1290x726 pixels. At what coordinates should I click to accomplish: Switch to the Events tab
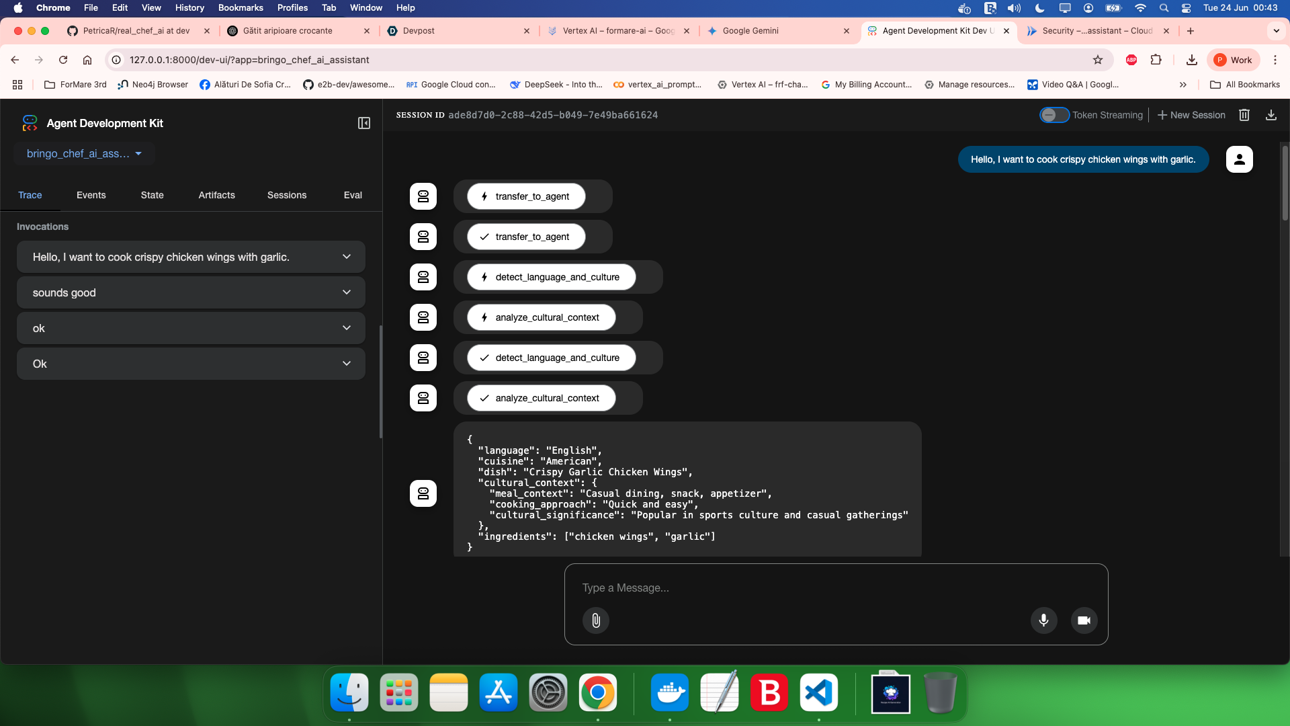91,195
